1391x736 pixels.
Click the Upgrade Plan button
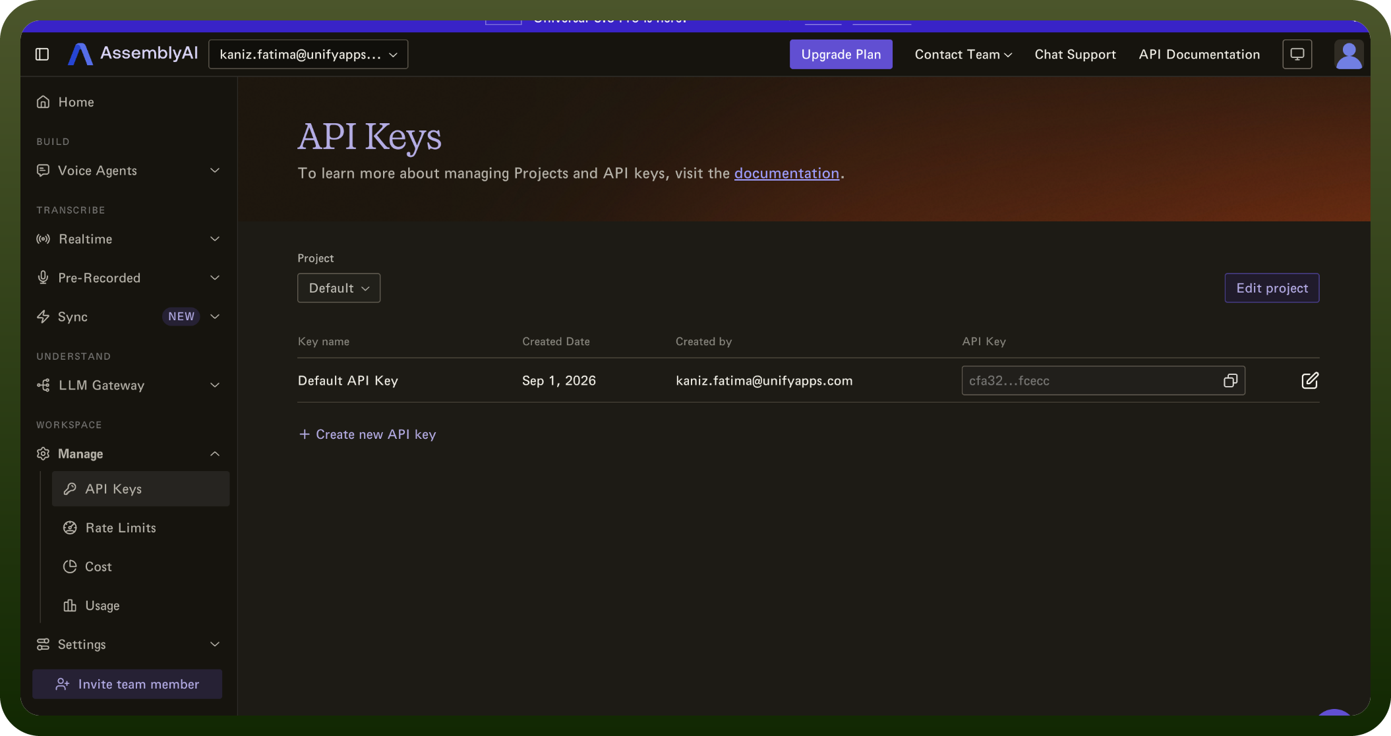coord(841,54)
